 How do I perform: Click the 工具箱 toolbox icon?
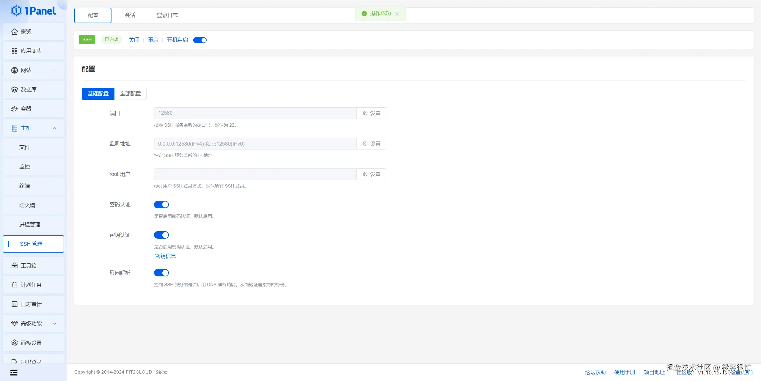pos(14,265)
